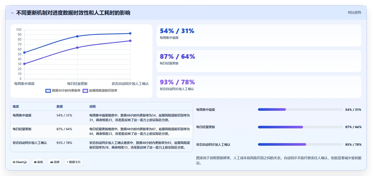Click the 数据 table column header
Image resolution: width=372 pixels, height=176 pixels.
coord(60,107)
